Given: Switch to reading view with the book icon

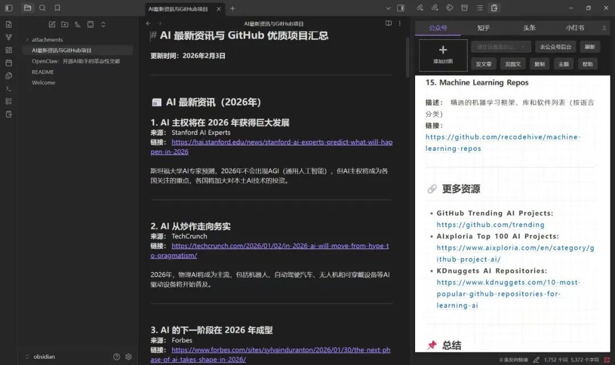Looking at the screenshot, I should click(x=388, y=23).
